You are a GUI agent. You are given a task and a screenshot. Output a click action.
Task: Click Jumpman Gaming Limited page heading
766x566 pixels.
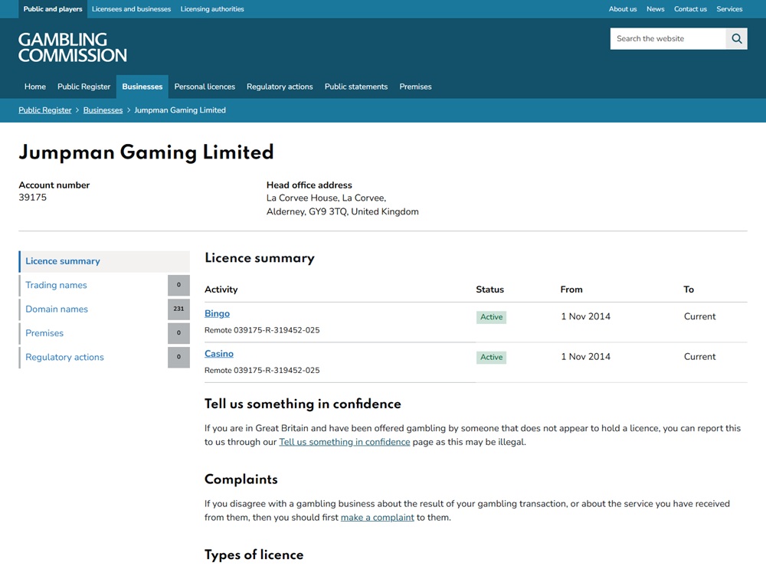tap(146, 152)
